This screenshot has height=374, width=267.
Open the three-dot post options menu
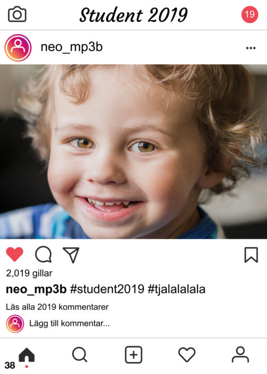tap(251, 48)
